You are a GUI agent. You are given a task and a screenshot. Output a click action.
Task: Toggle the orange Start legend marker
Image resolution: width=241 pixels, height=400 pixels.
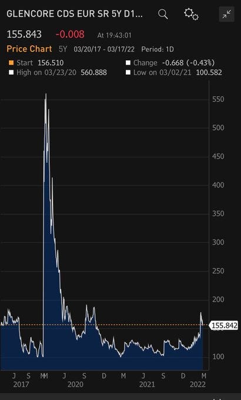(11, 63)
